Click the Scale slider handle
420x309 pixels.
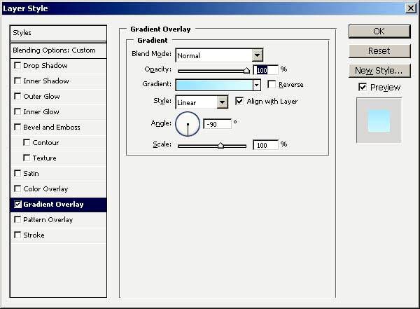tap(220, 145)
